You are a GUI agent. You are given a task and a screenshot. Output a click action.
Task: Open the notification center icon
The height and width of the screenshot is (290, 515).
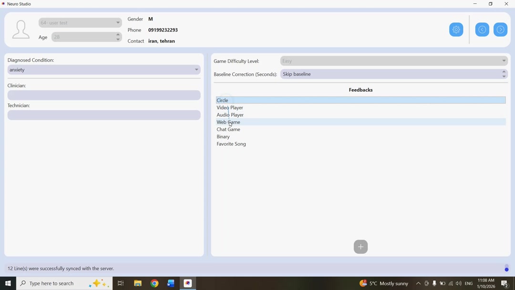coord(505,283)
